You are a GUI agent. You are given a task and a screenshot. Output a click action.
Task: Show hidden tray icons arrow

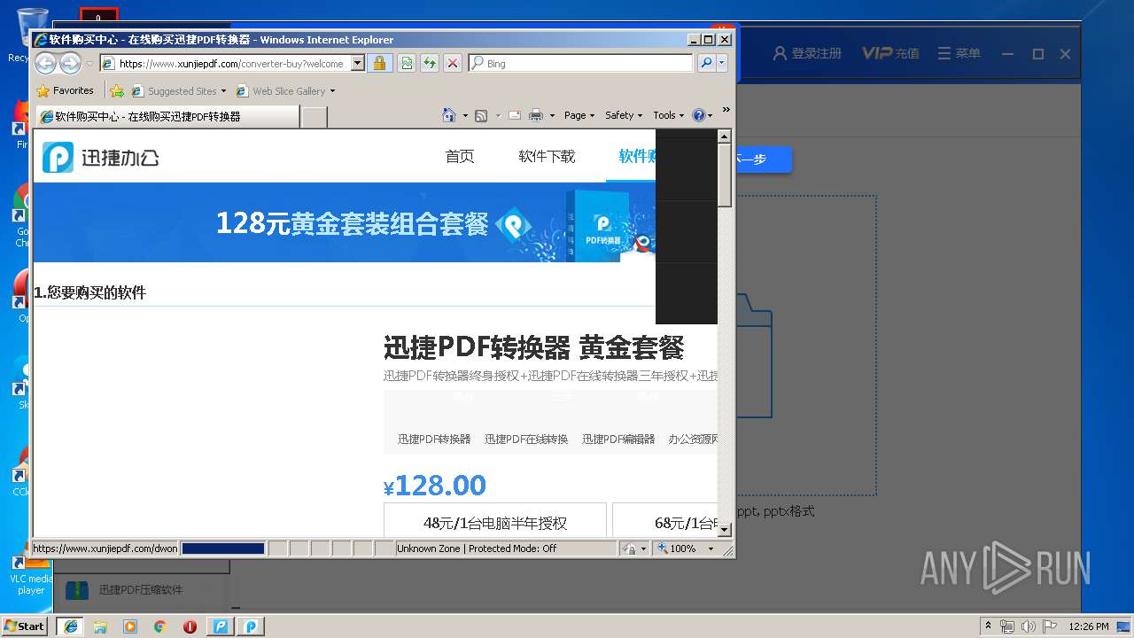tap(988, 626)
